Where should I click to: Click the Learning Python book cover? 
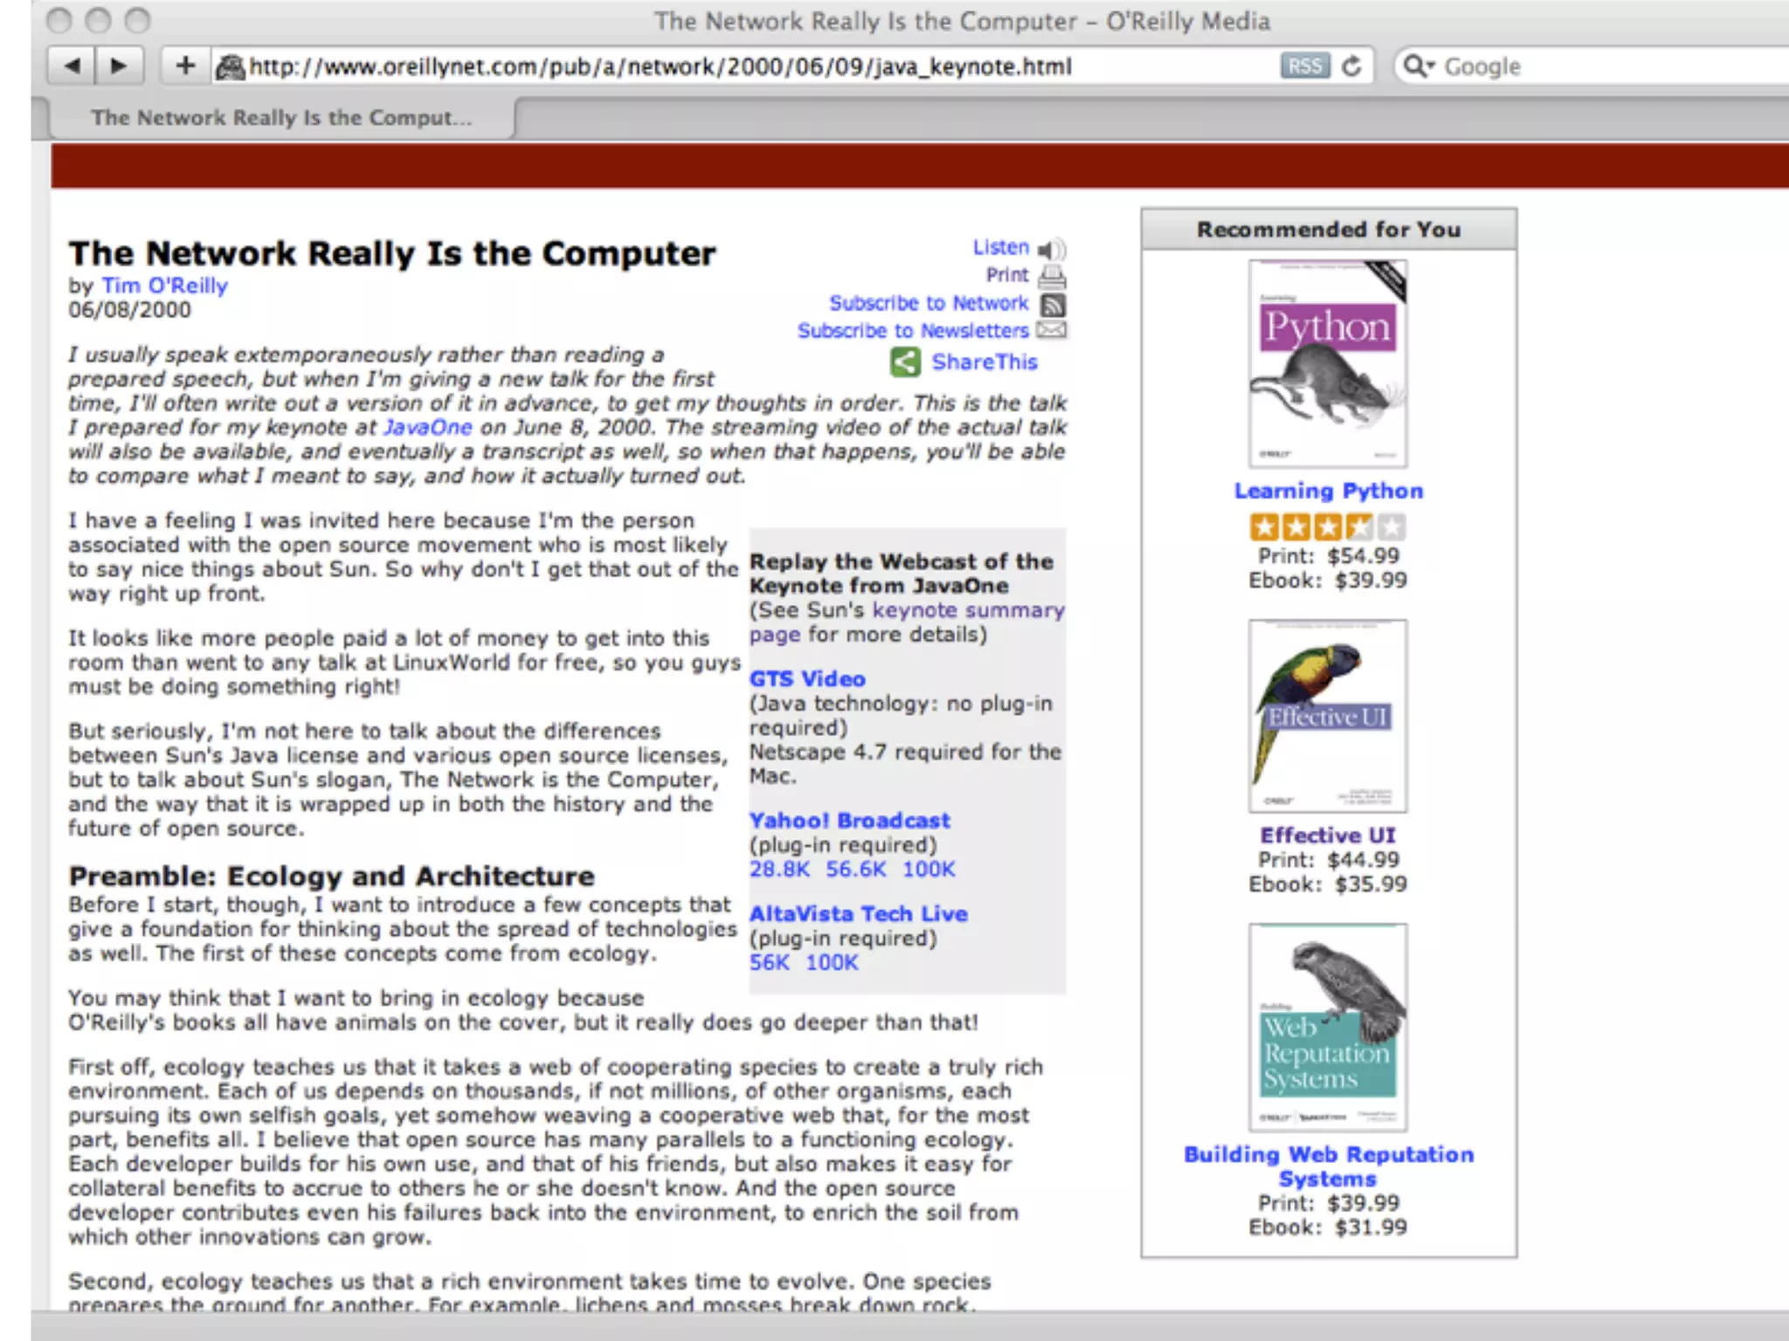(1327, 363)
